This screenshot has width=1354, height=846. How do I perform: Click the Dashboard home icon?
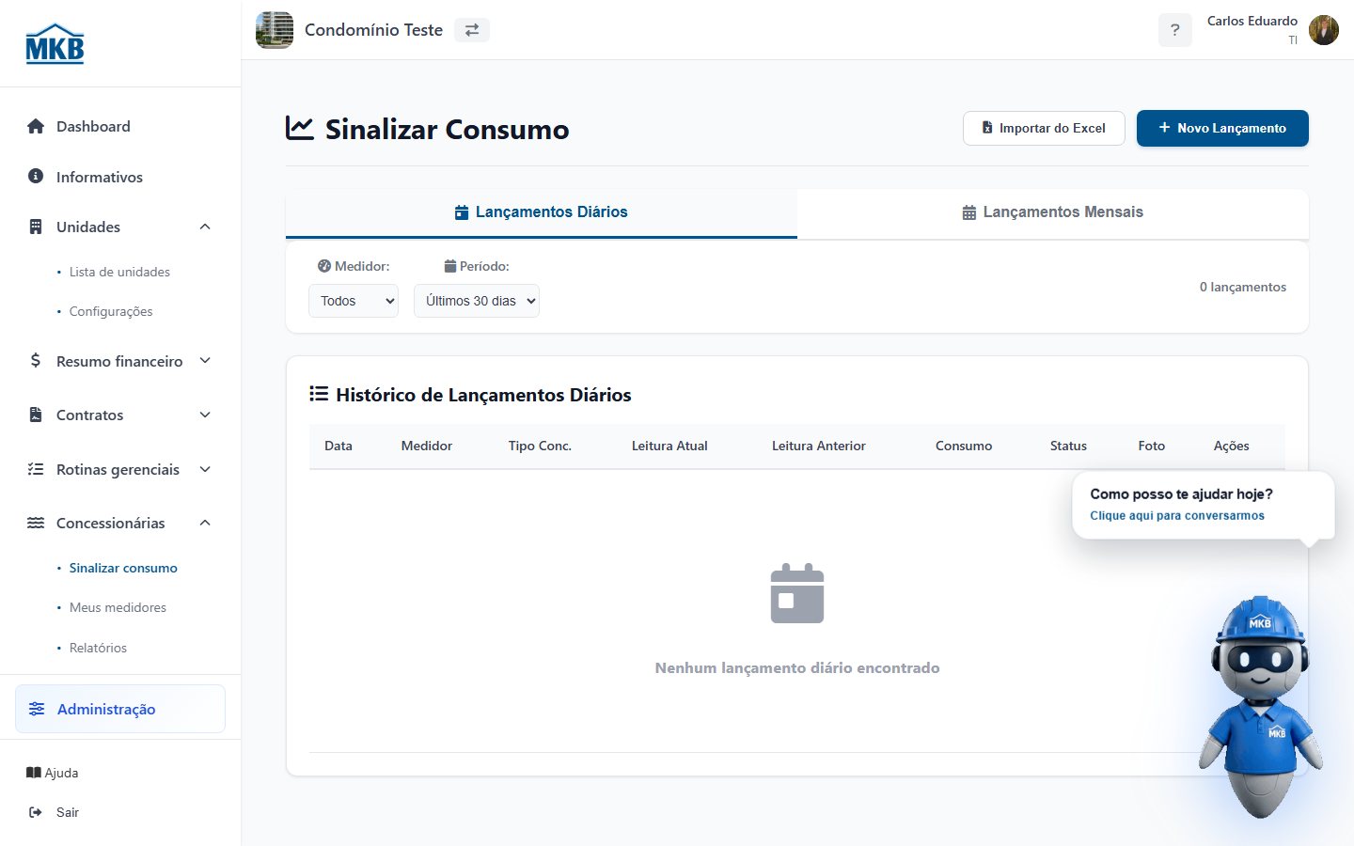pos(36,126)
